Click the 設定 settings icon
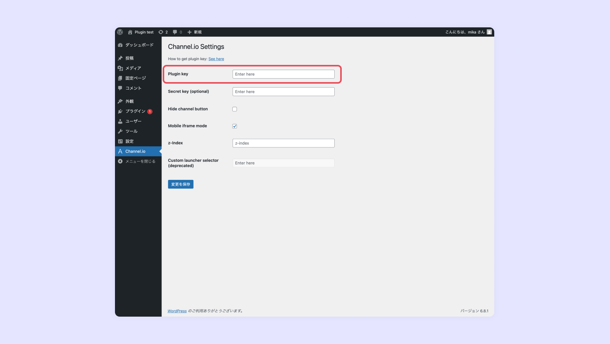 point(120,142)
